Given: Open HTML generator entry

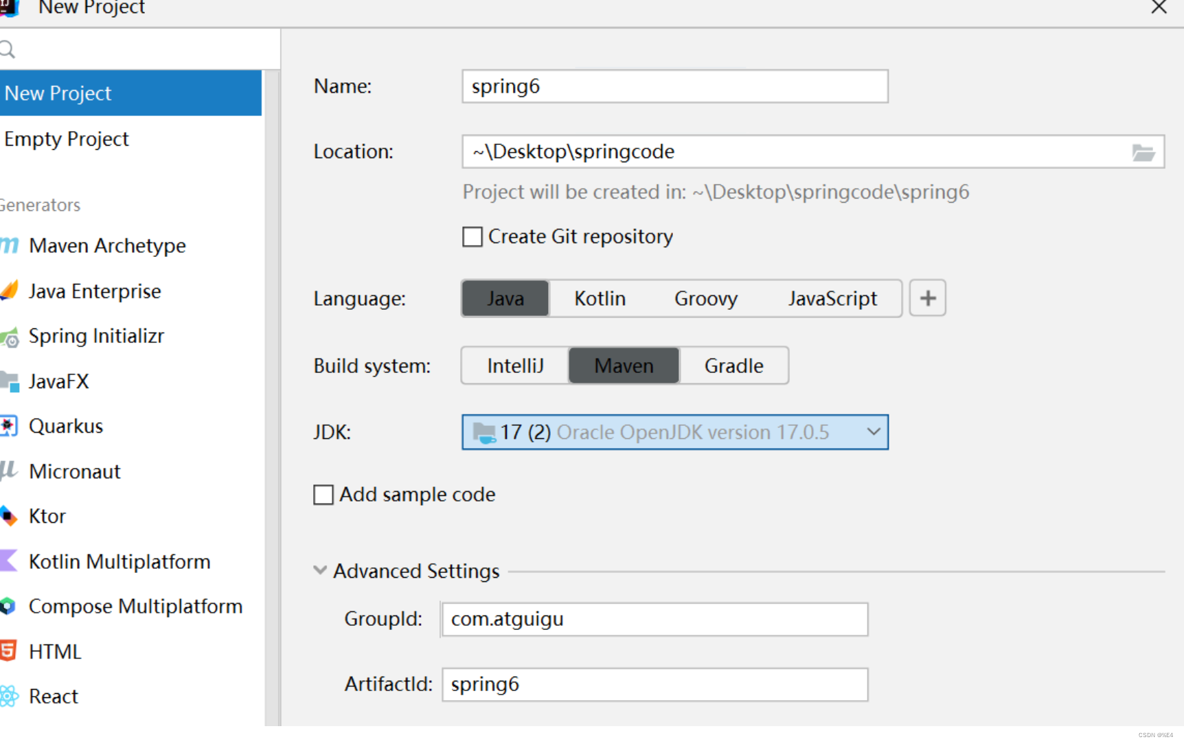Looking at the screenshot, I should coord(130,651).
